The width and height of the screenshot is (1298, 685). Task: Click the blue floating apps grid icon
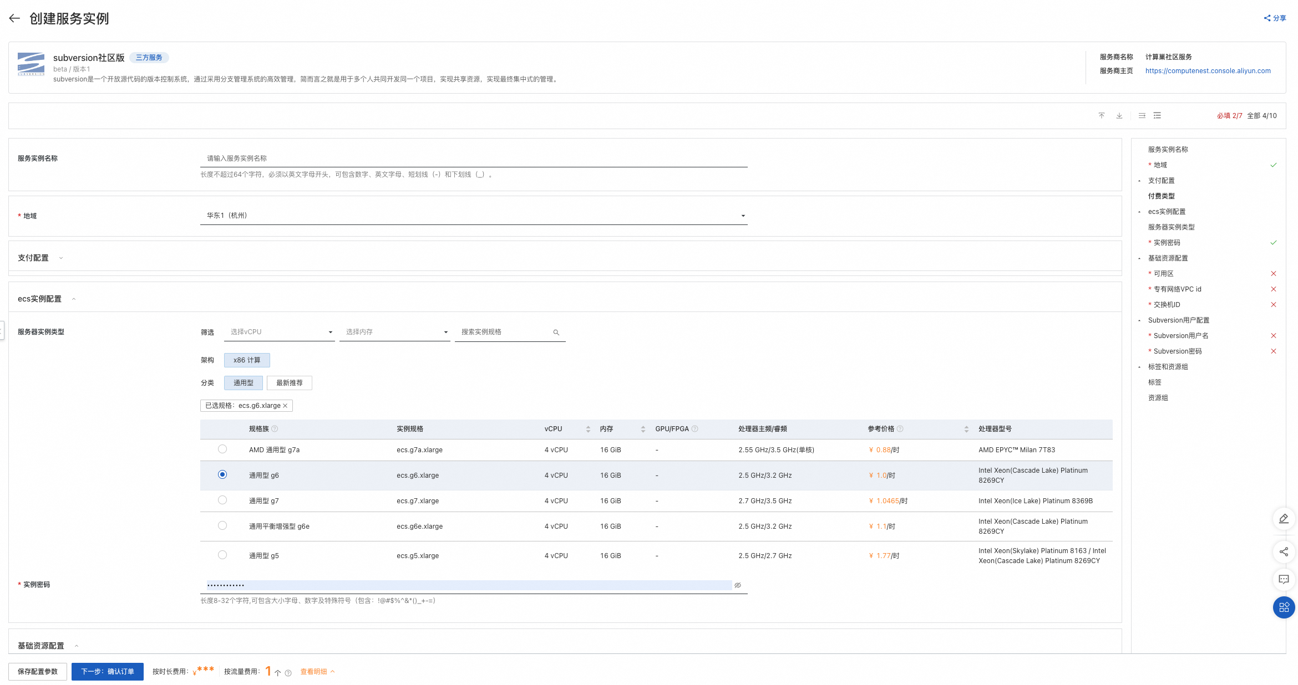tap(1284, 607)
